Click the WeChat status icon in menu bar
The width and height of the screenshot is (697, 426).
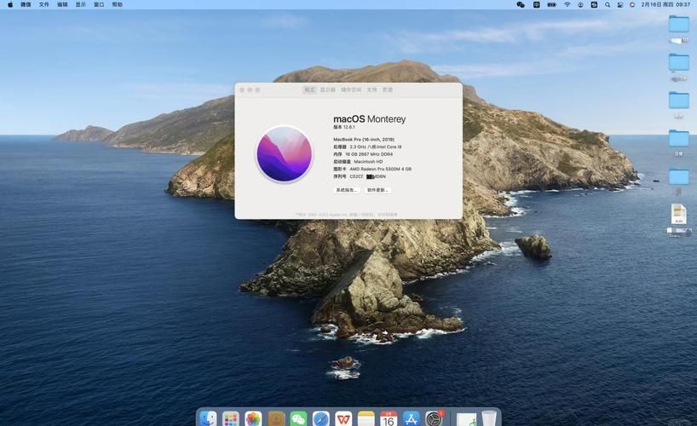pyautogui.click(x=521, y=4)
